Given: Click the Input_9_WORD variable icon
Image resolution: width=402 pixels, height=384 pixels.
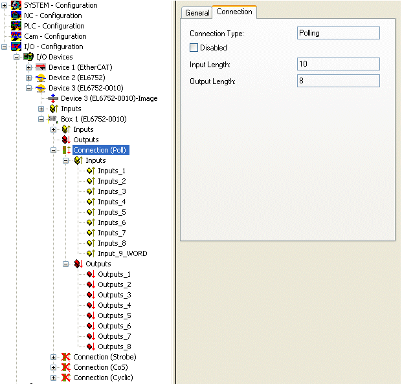Looking at the screenshot, I should point(91,253).
